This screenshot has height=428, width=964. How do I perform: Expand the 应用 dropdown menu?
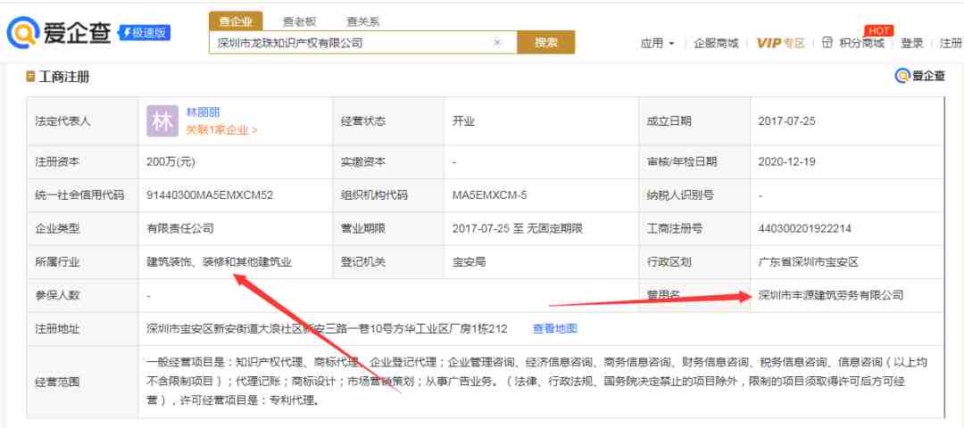(657, 43)
